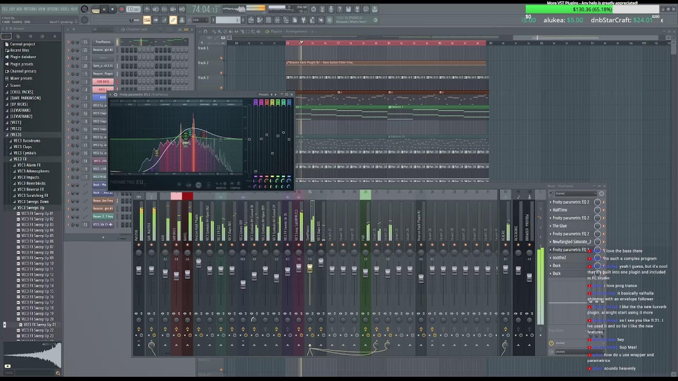Expand the VEC3 Reverbkicks folder
Image resolution: width=678 pixels, height=381 pixels.
click(31, 183)
